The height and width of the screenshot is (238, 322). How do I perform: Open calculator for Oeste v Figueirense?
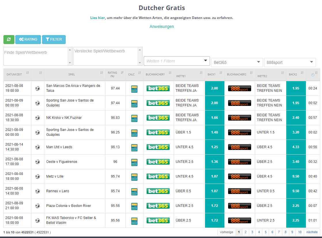point(134,162)
